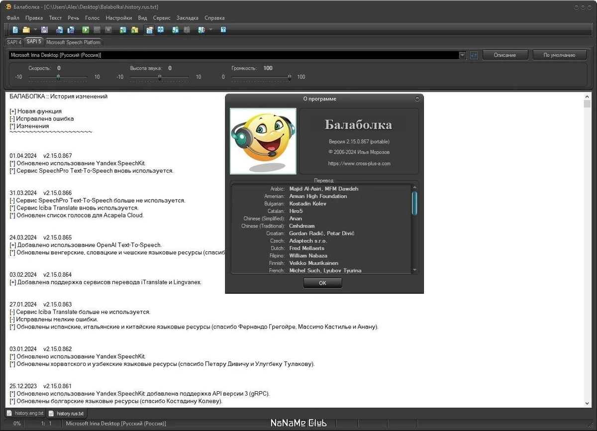Click Microsoft Irina Desktop in status bar
The height and width of the screenshot is (431, 597).
116,424
